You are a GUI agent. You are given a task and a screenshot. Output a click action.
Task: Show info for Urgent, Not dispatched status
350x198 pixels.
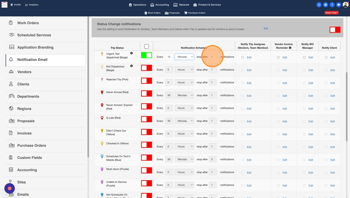[132, 53]
